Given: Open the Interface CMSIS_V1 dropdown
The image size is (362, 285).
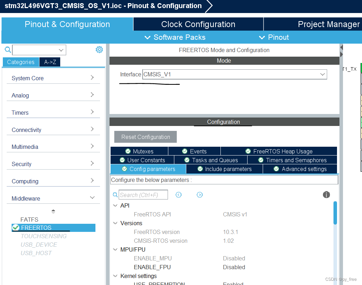Looking at the screenshot, I should 322,74.
